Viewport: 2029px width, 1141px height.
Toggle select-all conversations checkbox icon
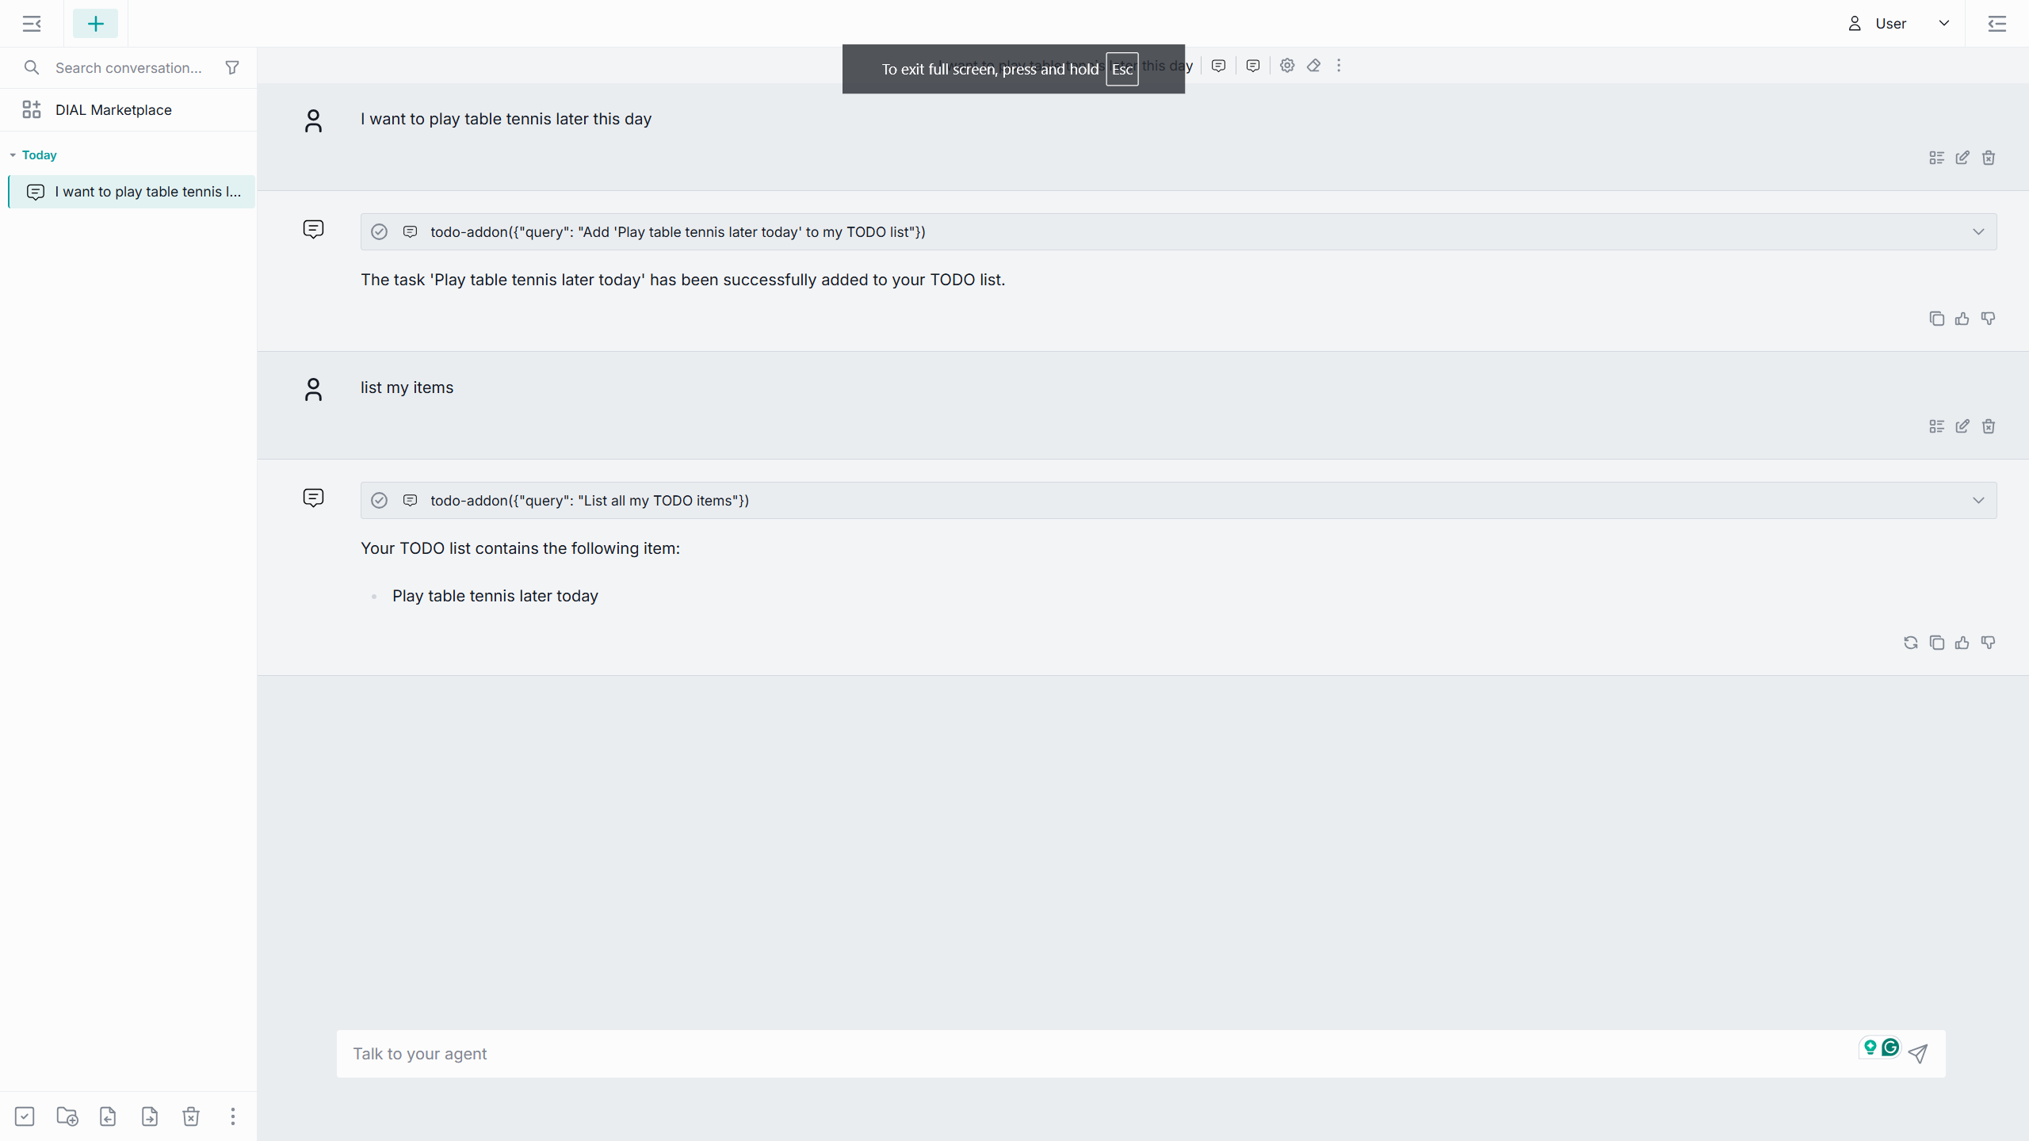tap(25, 1116)
